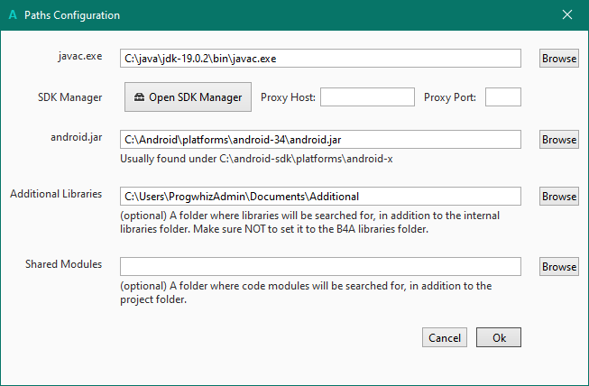Viewport: 589px width, 386px height.
Task: Confirm settings with the Ok button
Action: 499,337
